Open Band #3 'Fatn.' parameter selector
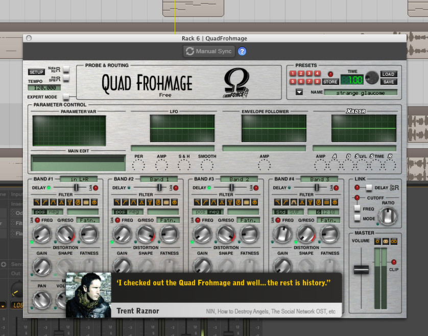428x336 pixels. (248, 220)
